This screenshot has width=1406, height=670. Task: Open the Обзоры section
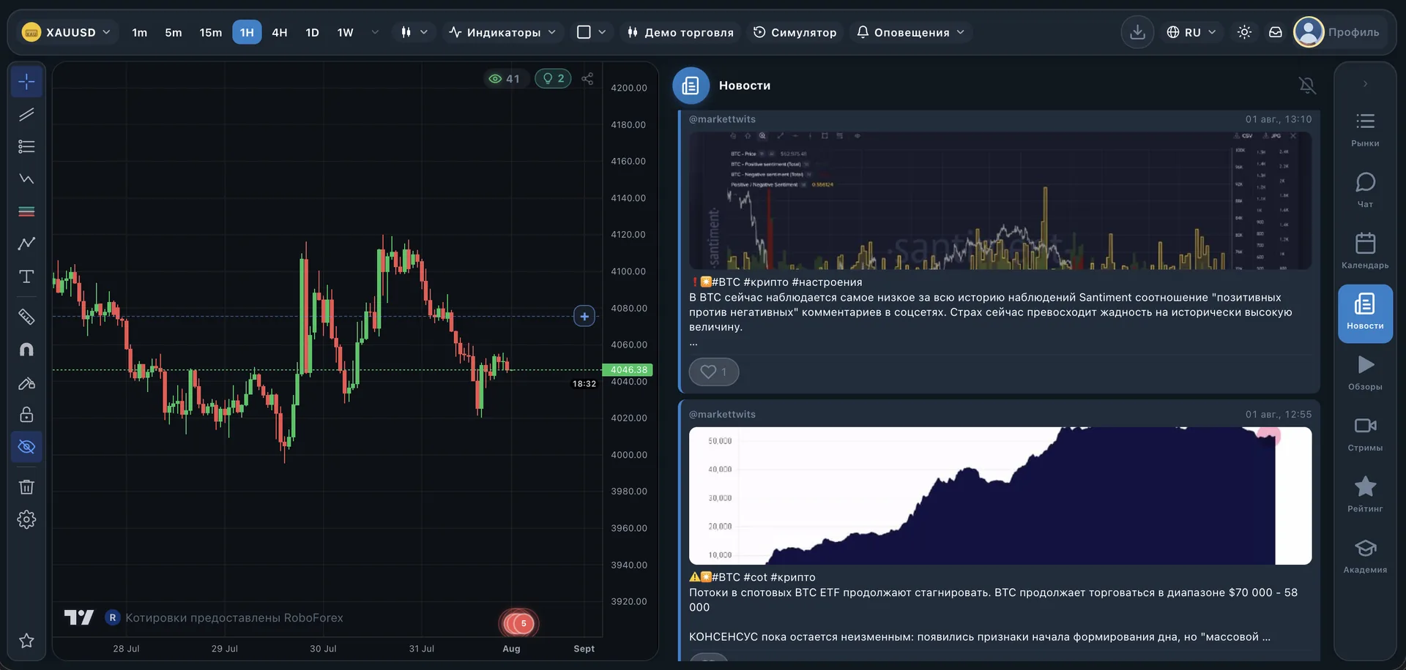[1365, 373]
